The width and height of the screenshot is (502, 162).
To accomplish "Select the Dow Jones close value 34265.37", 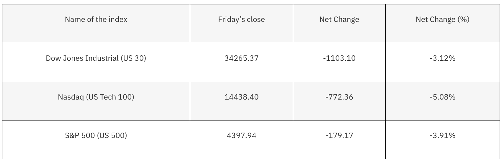I will (x=241, y=58).
